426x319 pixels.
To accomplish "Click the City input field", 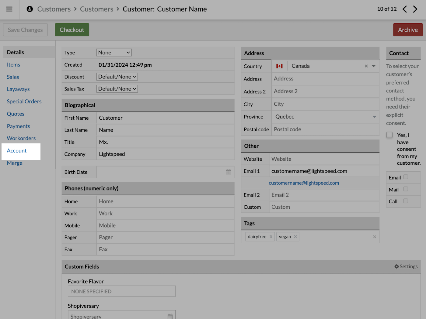I will [x=325, y=104].
